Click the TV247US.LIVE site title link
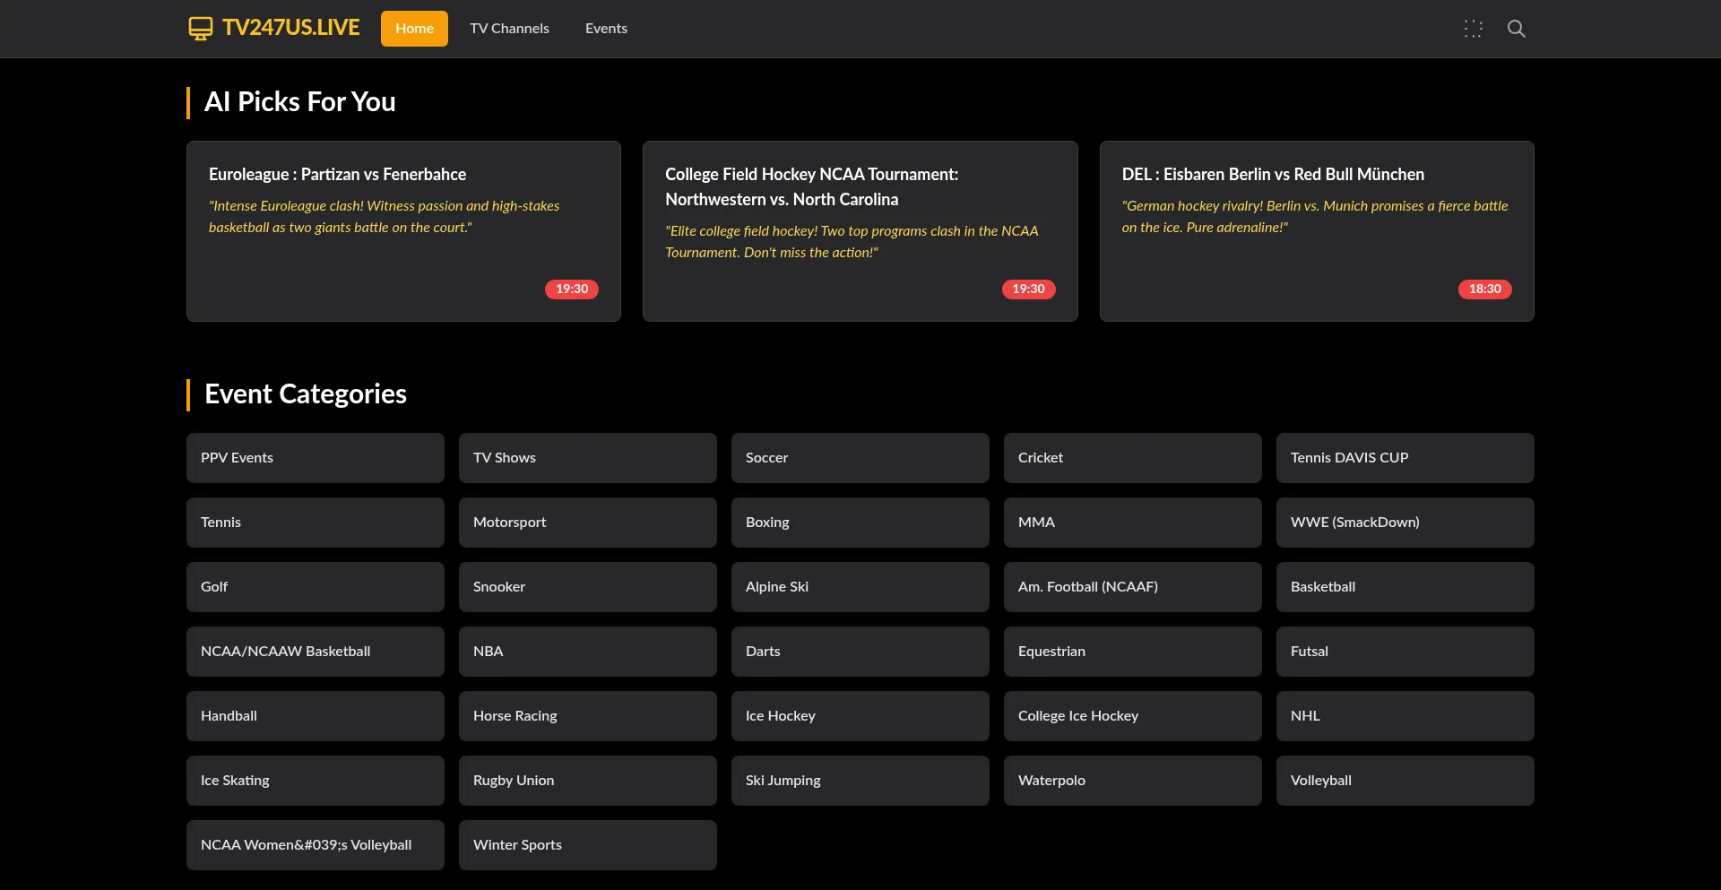Screen dimensions: 1721x890 click(x=290, y=28)
